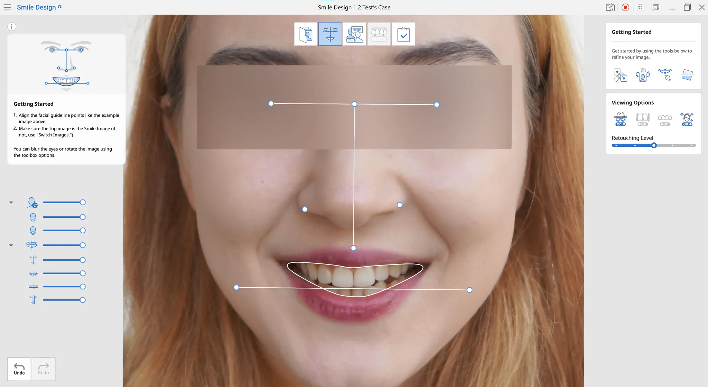
Task: Adjust opacity slider for teeth arch group
Action: 64,245
